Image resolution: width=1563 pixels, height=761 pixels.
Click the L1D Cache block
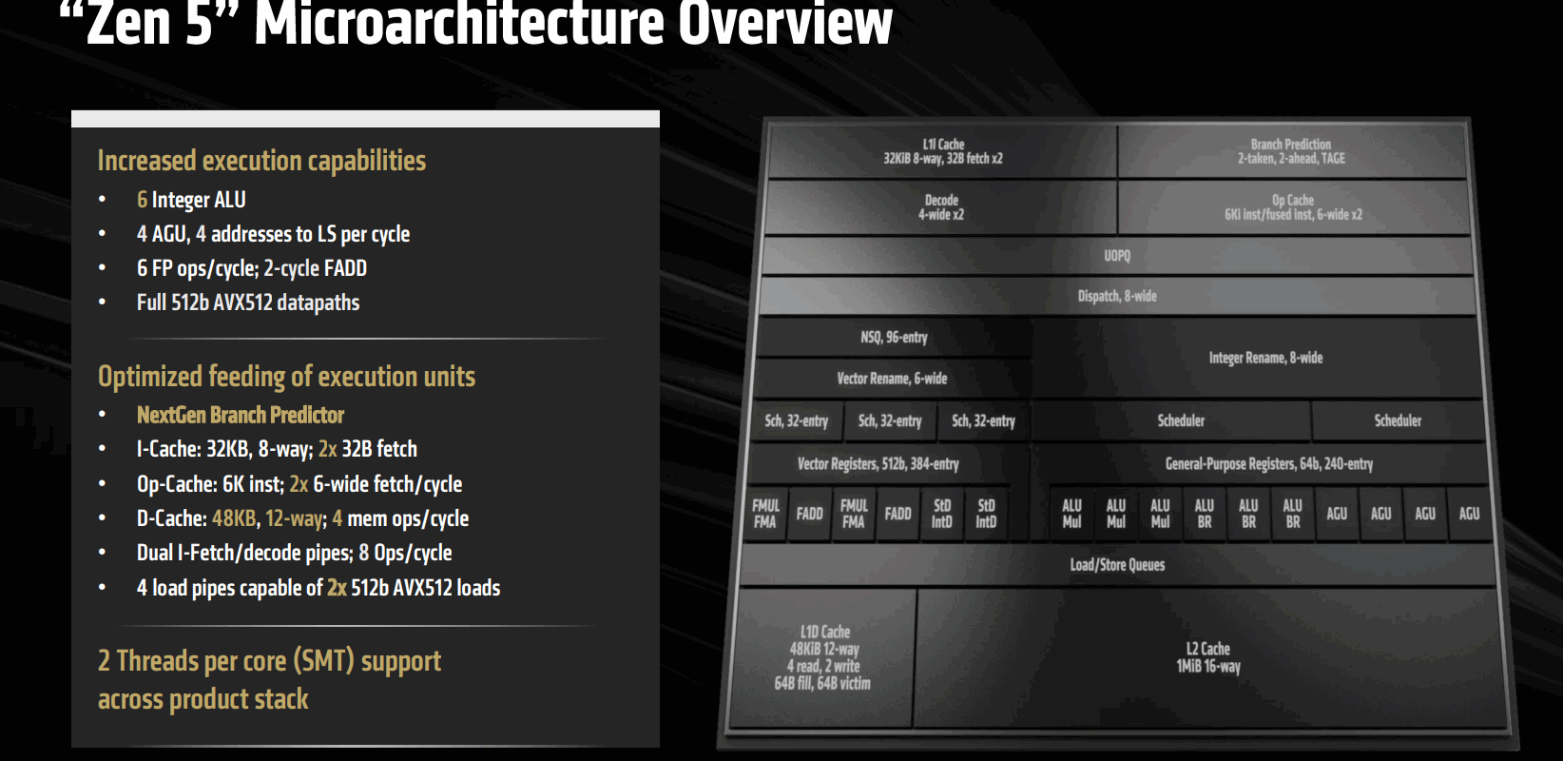(823, 656)
